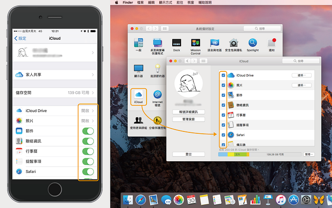Turn off 郵件 Mail switch on iPhone
The image size is (332, 208).
[88, 131]
